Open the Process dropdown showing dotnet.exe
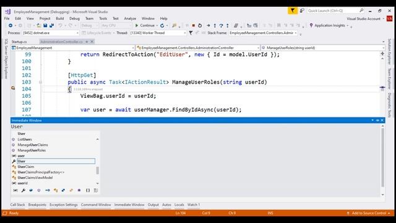The height and width of the screenshot is (223, 396). pos(51,33)
